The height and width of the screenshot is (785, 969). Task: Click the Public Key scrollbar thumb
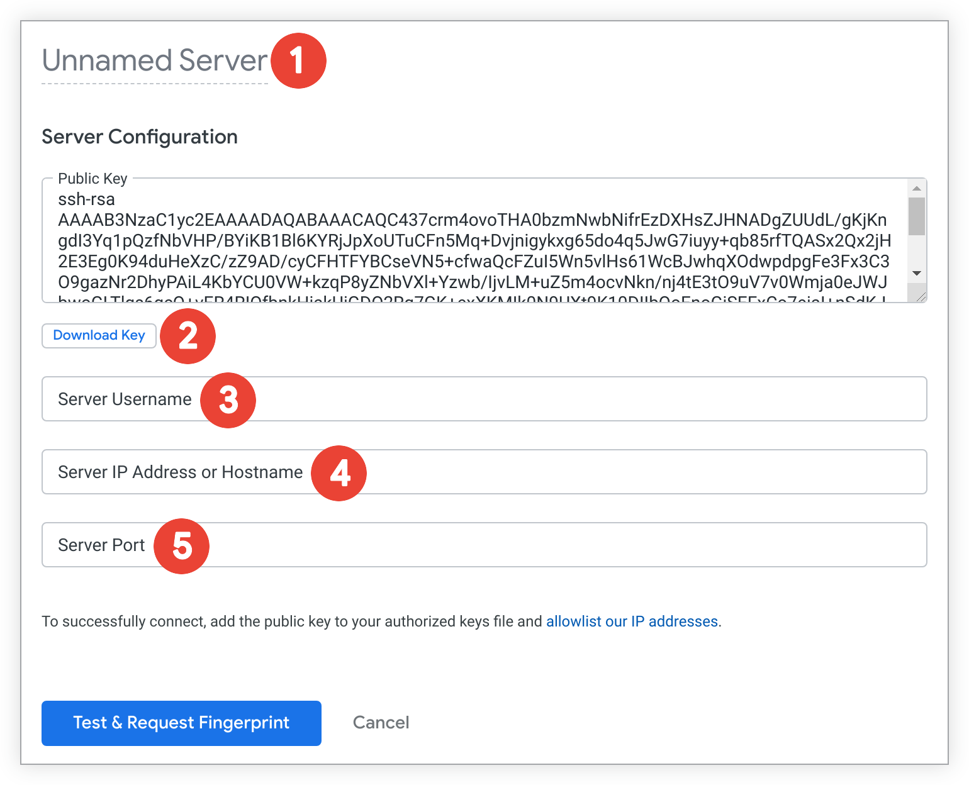(x=917, y=216)
